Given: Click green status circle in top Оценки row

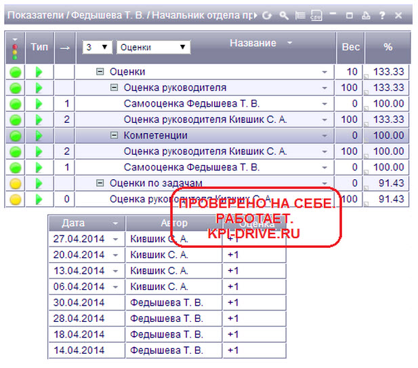Looking at the screenshot, I should 15,72.
